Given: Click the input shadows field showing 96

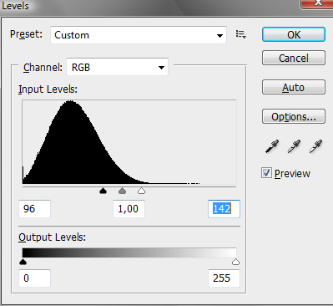Looking at the screenshot, I should 34,209.
